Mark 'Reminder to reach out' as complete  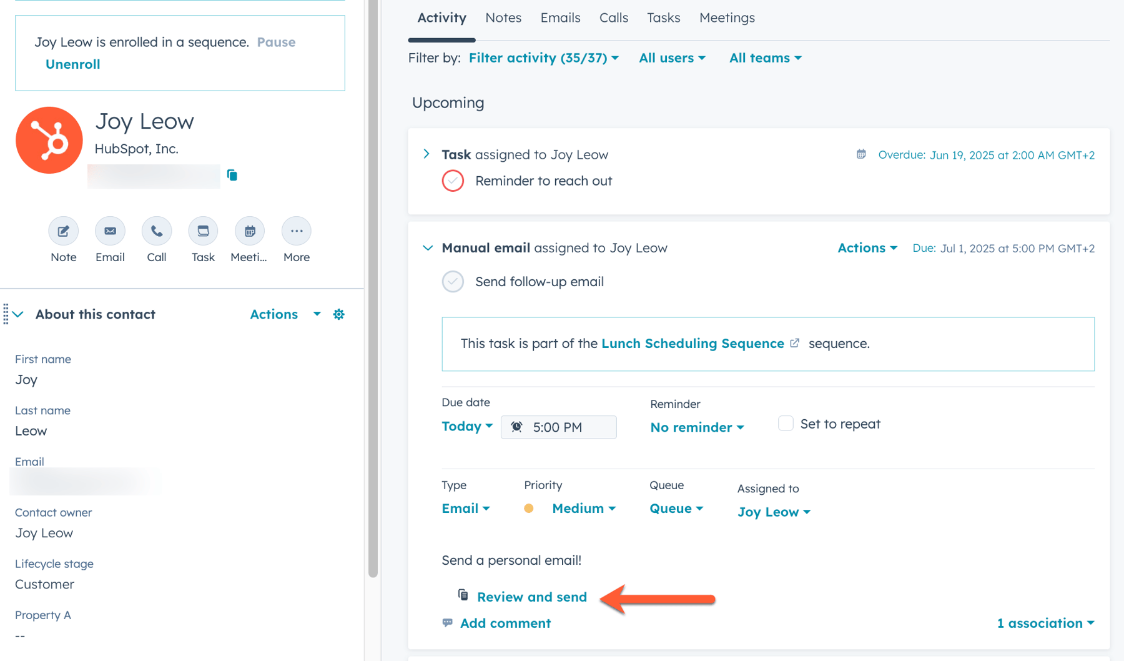coord(453,181)
